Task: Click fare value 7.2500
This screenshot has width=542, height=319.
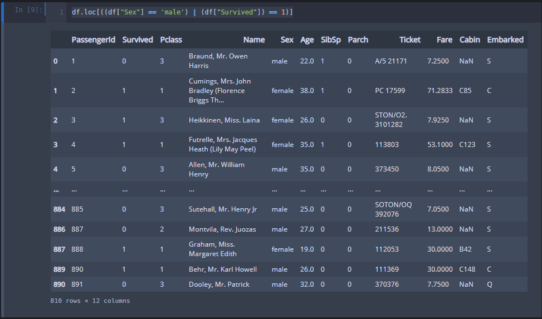Action: tap(438, 61)
